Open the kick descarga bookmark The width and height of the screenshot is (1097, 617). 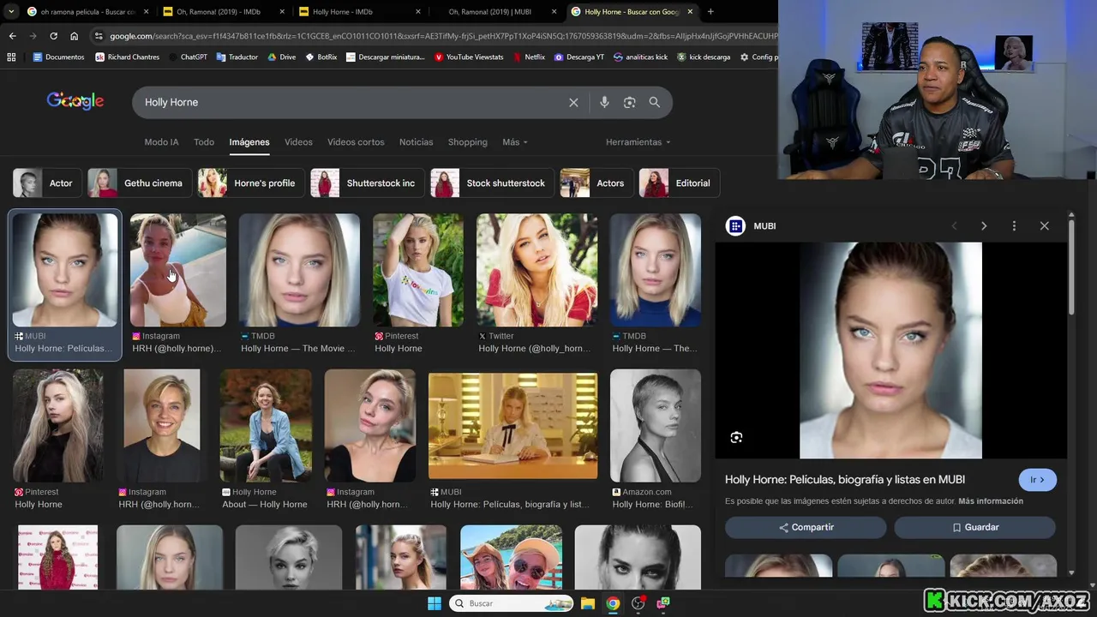tap(704, 57)
